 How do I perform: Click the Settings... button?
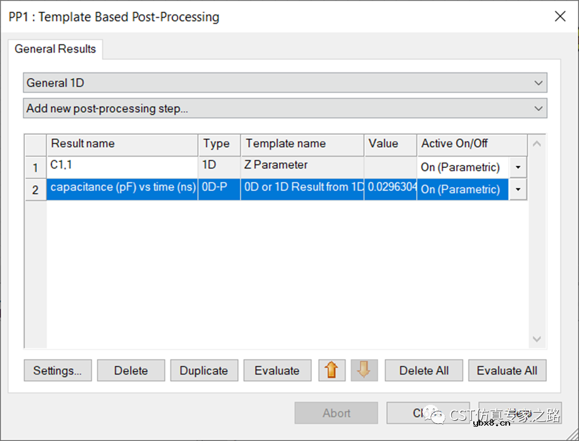(58, 370)
